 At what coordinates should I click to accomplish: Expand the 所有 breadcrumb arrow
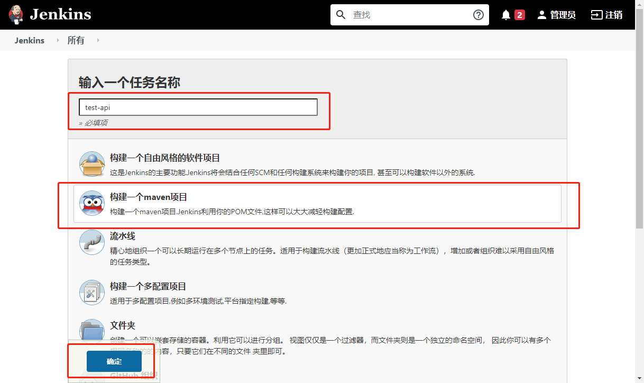coord(98,40)
